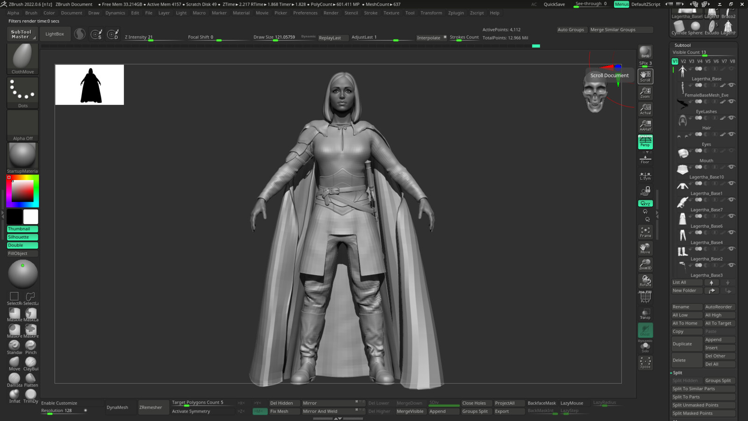The height and width of the screenshot is (421, 748).
Task: Switch to visibility set V2
Action: (683, 61)
